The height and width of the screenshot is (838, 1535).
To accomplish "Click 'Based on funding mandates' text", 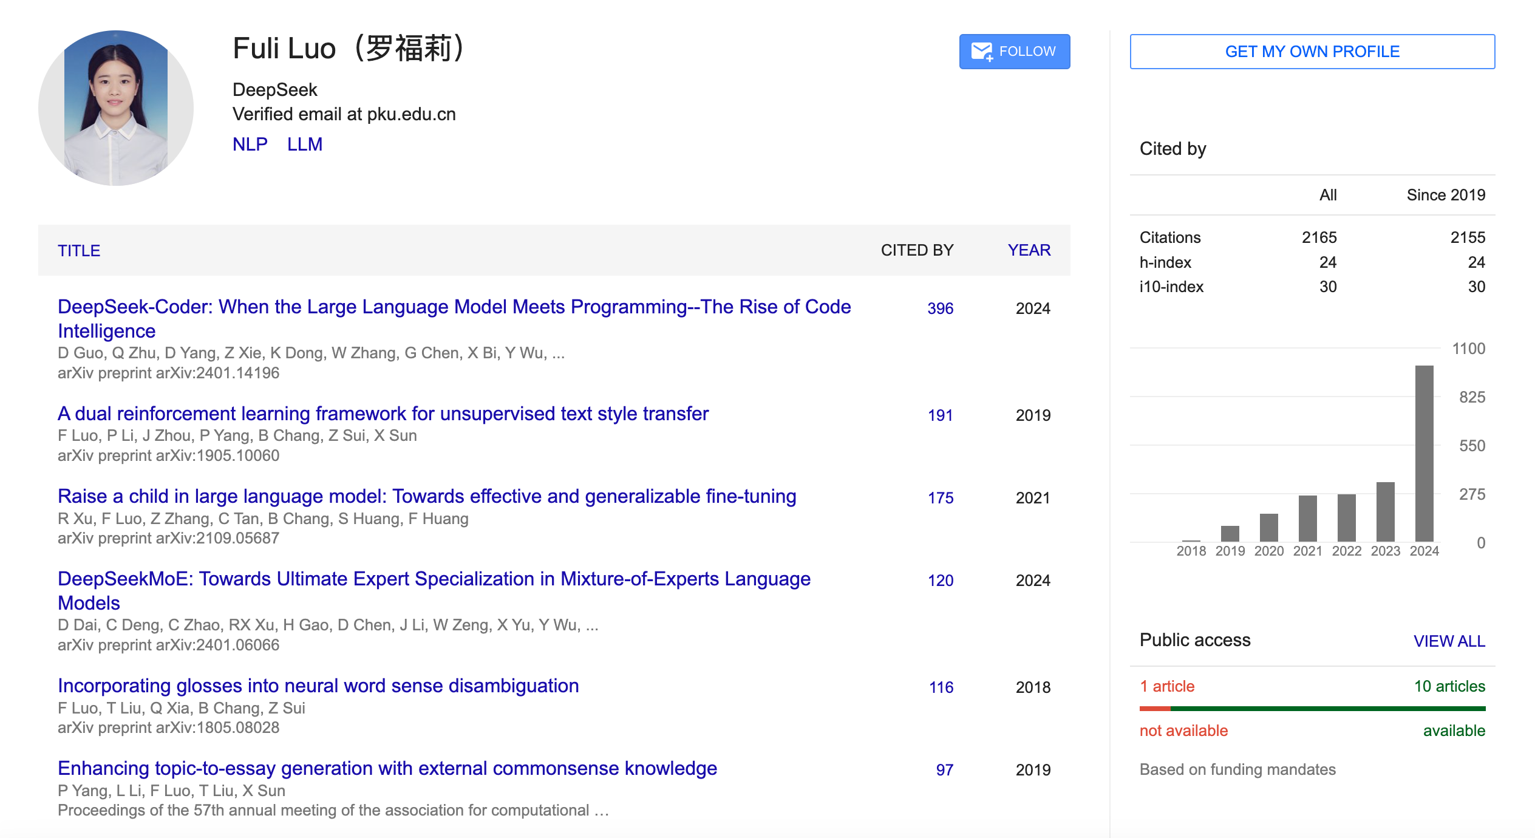I will pyautogui.click(x=1237, y=769).
